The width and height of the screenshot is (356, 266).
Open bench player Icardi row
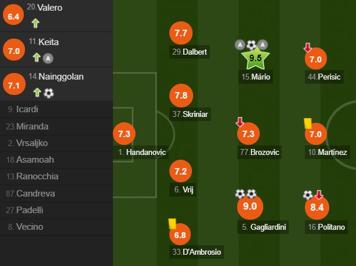click(56, 109)
